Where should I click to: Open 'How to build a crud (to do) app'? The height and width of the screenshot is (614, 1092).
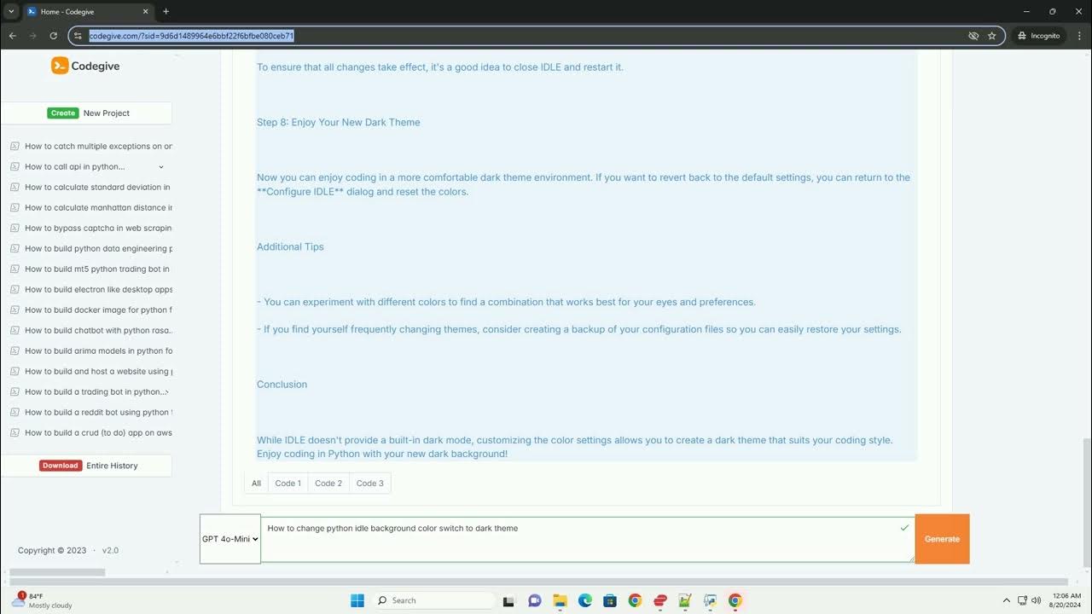98,432
